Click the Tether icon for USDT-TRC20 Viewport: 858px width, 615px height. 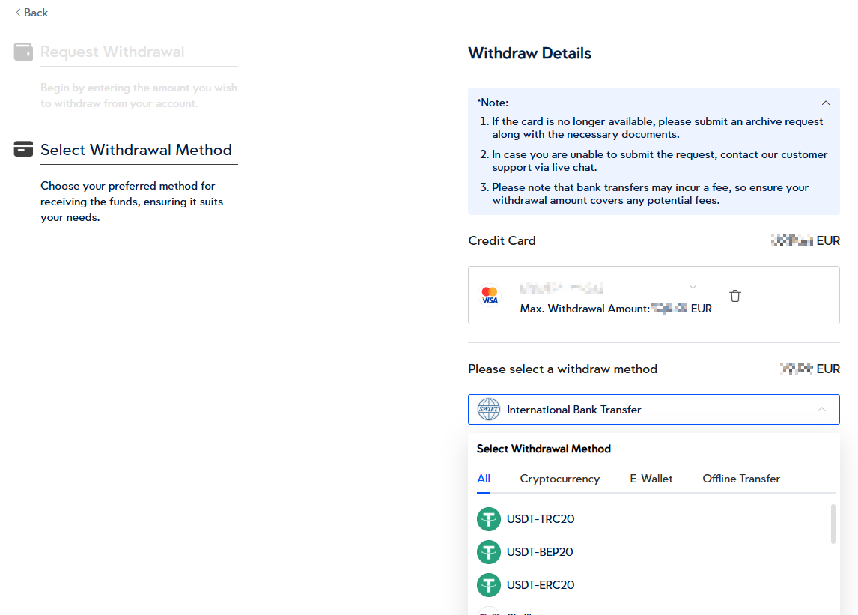(x=489, y=519)
